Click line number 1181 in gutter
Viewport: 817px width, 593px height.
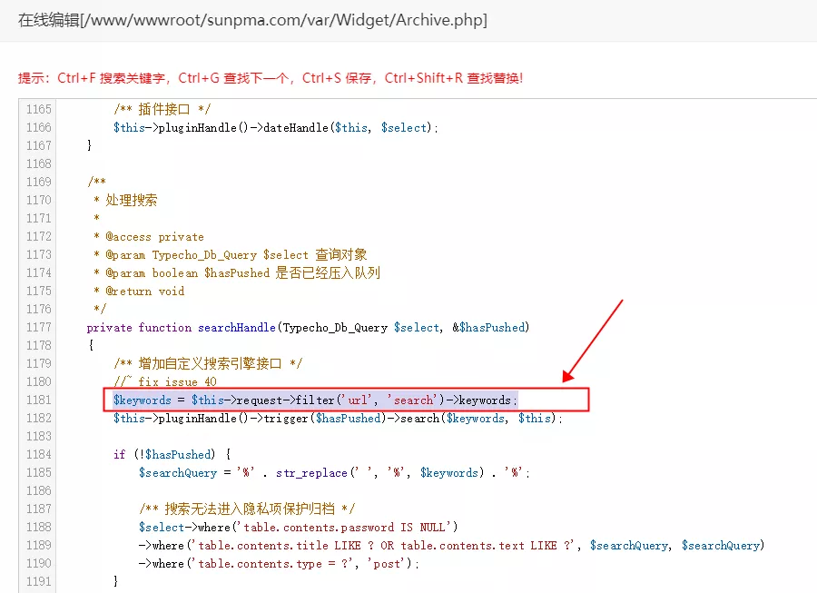click(39, 400)
